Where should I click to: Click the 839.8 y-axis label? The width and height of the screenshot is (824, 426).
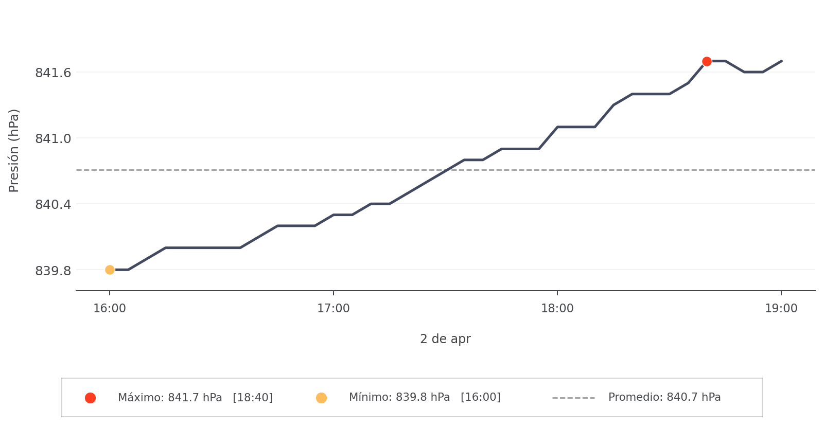pos(53,270)
